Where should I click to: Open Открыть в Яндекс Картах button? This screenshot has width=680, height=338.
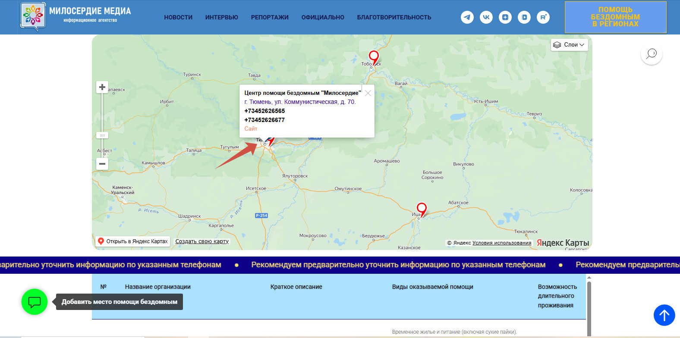pyautogui.click(x=133, y=241)
